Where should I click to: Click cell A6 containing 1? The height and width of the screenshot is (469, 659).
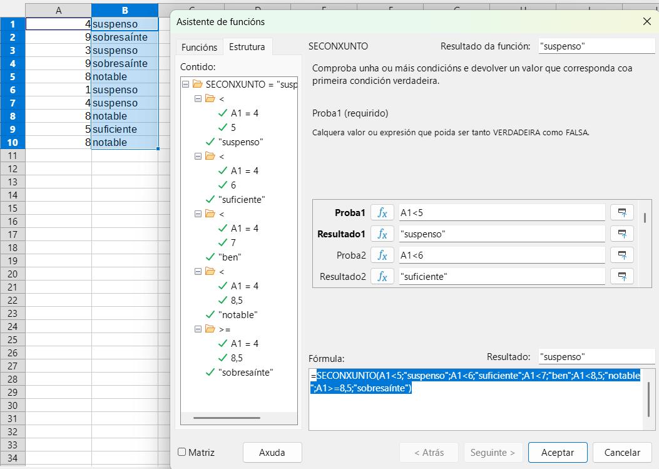click(x=58, y=90)
